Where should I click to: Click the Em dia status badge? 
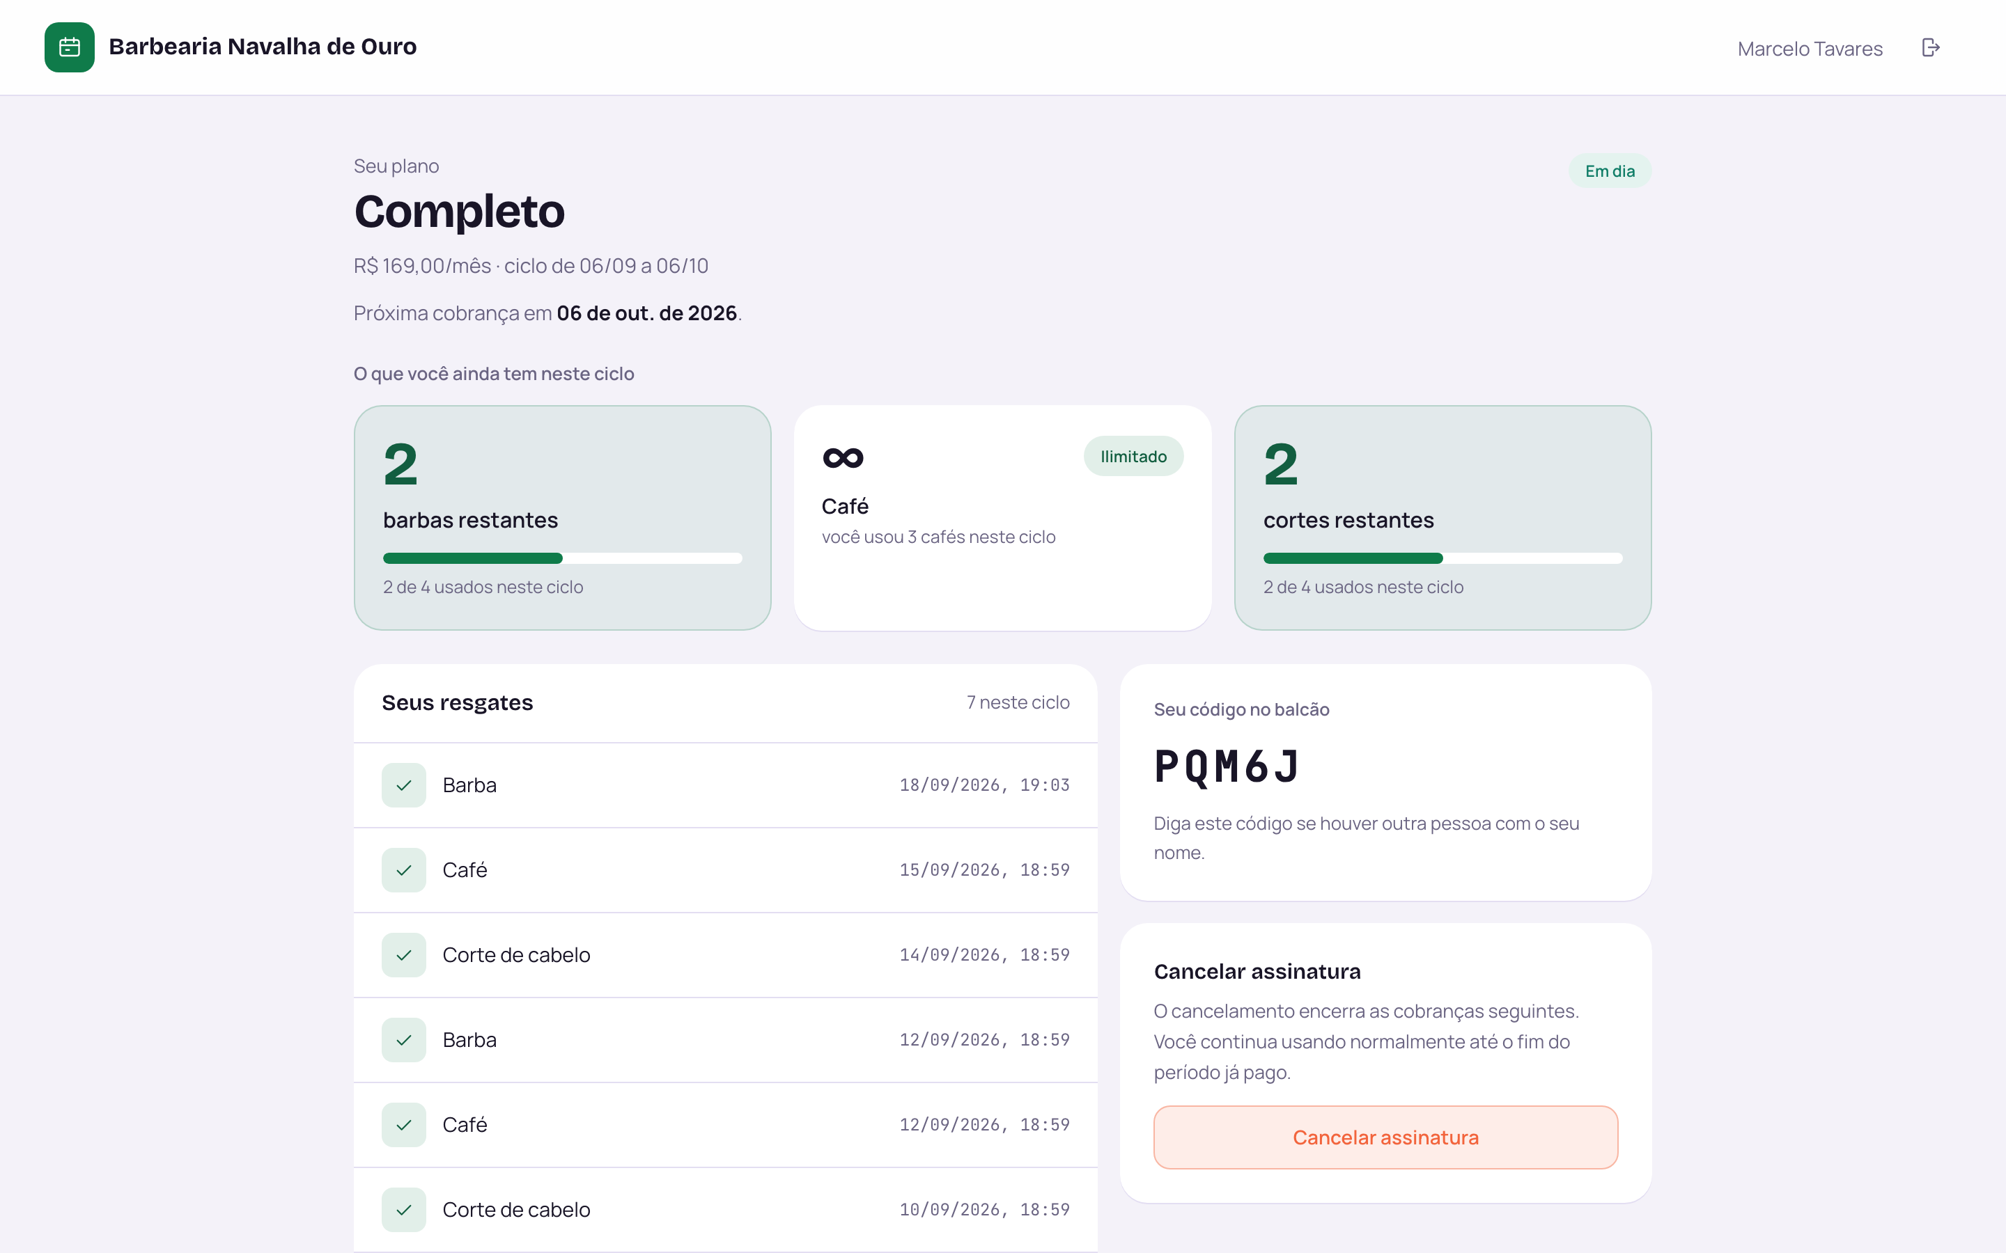click(1610, 171)
